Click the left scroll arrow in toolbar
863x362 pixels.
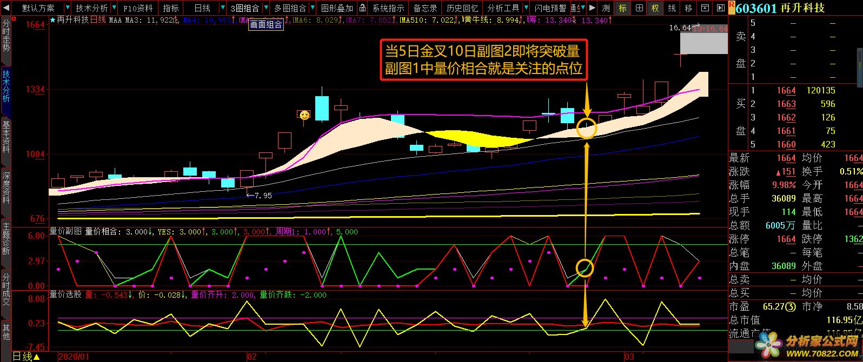coord(5,8)
